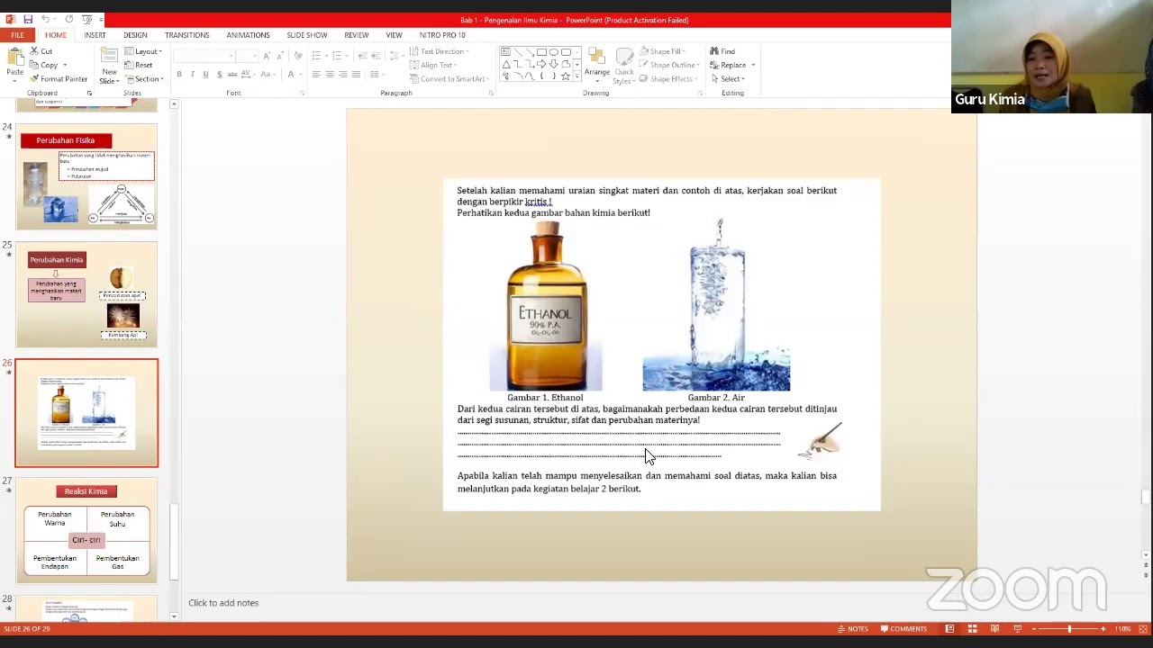This screenshot has height=648, width=1153.
Task: Toggle Bold formatting
Action: pos(179,74)
